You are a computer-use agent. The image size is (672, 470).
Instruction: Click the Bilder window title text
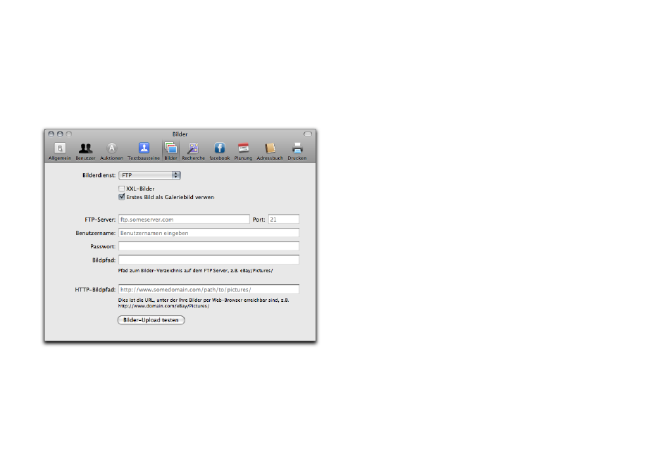180,134
